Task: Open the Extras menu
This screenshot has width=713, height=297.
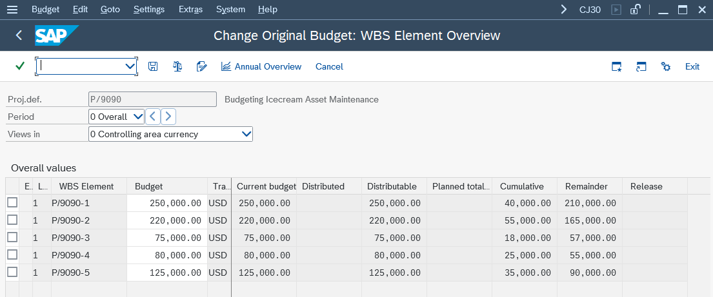Action: pos(190,10)
